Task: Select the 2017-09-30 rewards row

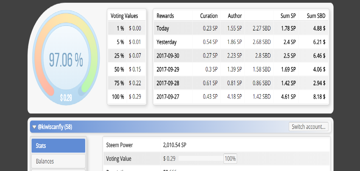Action: pos(241,56)
